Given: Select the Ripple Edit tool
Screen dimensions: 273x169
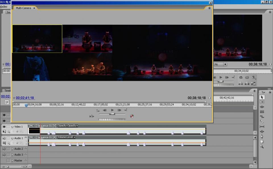Looking at the screenshot, I should 262,107.
